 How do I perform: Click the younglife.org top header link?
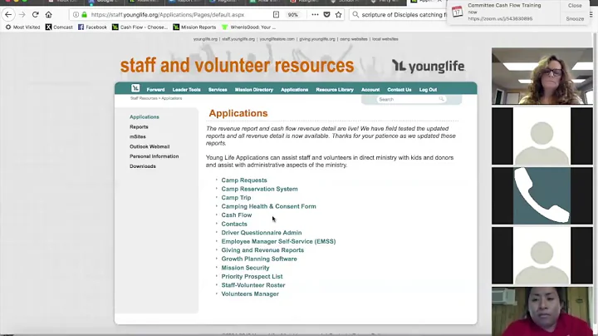pyautogui.click(x=205, y=39)
